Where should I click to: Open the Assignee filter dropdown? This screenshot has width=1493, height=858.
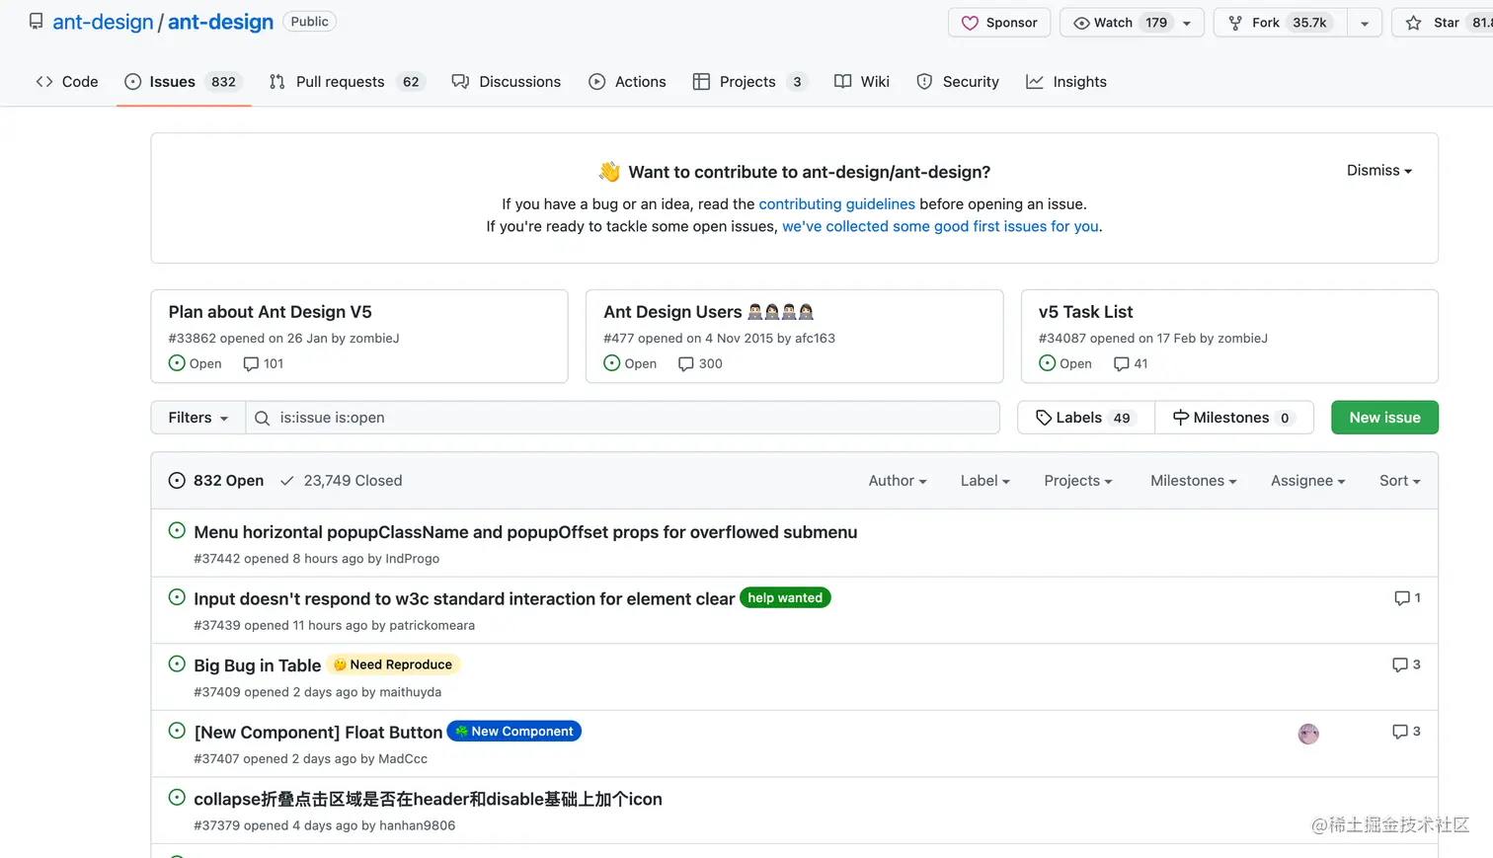coord(1308,481)
